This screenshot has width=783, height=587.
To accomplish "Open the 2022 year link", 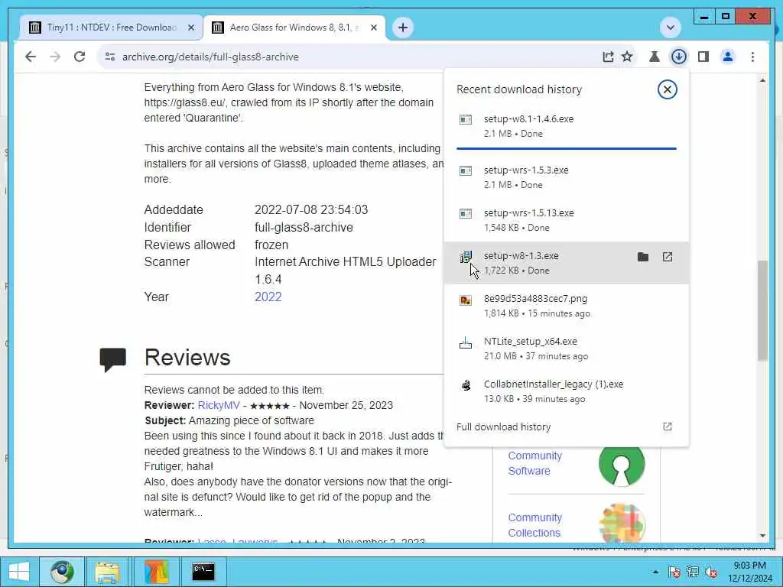I will point(268,297).
